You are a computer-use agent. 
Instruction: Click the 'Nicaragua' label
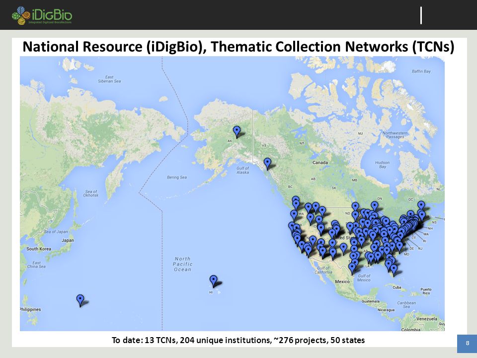386,310
